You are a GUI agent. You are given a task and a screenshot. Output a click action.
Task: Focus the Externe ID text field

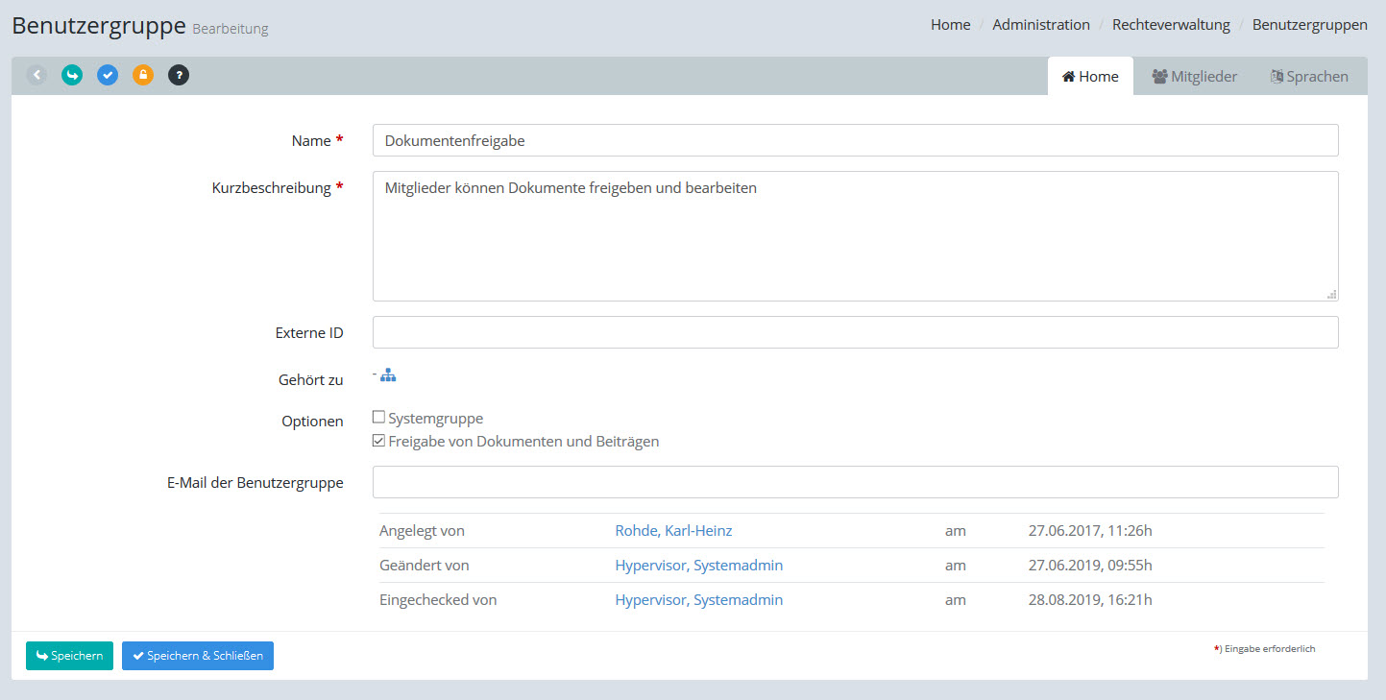click(x=855, y=332)
